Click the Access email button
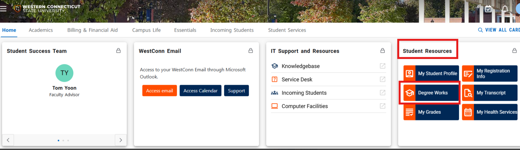Image resolution: width=520 pixels, height=150 pixels. click(x=159, y=91)
